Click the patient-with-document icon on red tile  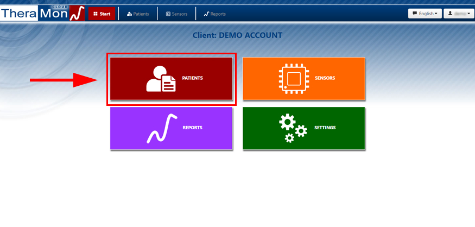click(x=161, y=79)
